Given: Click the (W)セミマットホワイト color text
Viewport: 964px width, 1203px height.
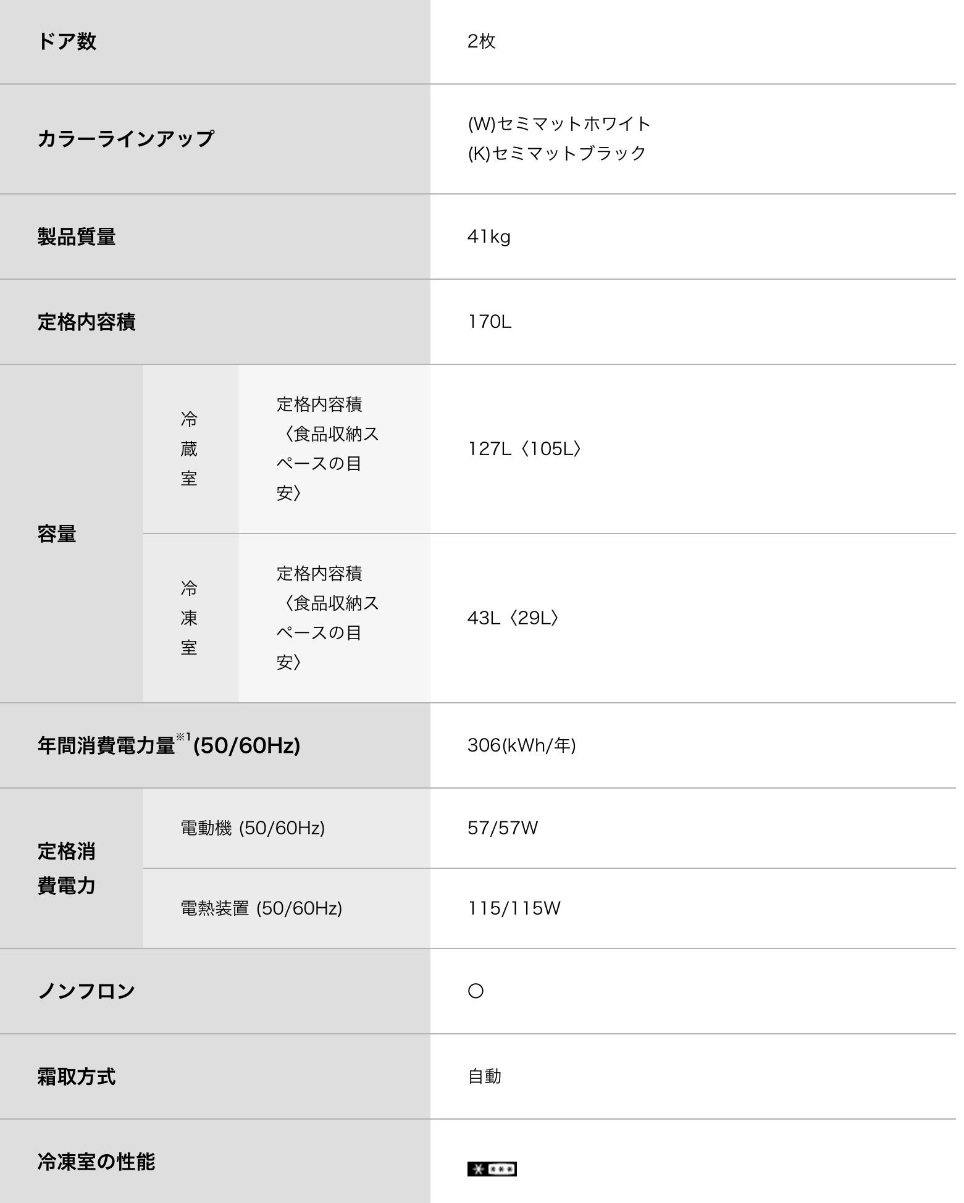Looking at the screenshot, I should click(559, 124).
